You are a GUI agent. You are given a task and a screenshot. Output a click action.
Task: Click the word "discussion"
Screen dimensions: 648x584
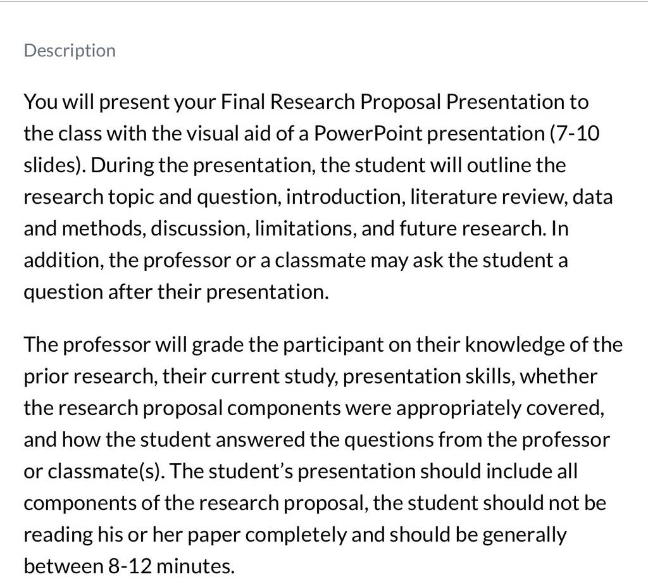(x=198, y=228)
